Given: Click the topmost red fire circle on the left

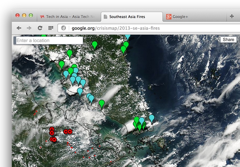Looking at the screenshot, I should pyautogui.click(x=52, y=129).
